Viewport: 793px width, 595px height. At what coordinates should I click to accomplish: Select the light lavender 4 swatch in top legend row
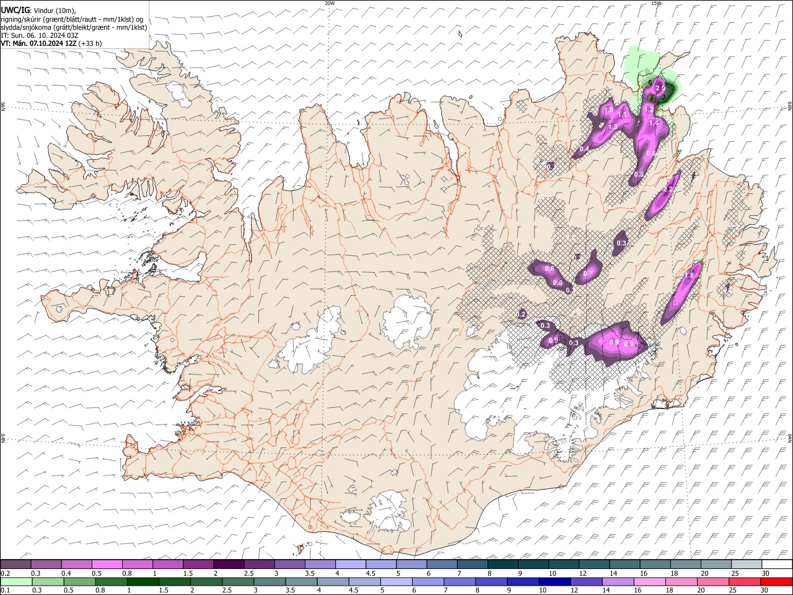pos(349,565)
